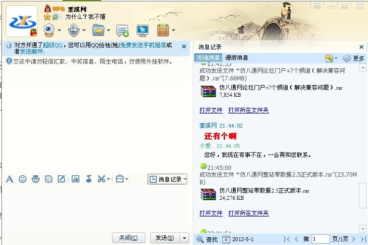Share music using note icon

point(89,179)
